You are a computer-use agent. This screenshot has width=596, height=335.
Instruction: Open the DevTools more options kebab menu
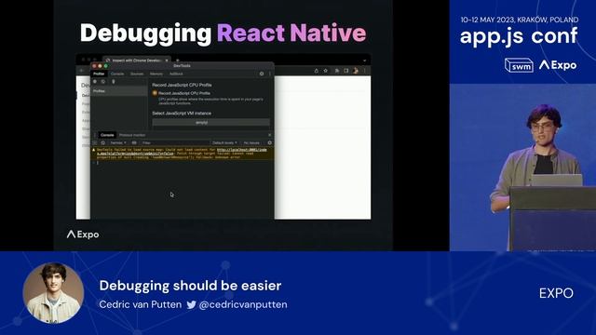pos(270,74)
